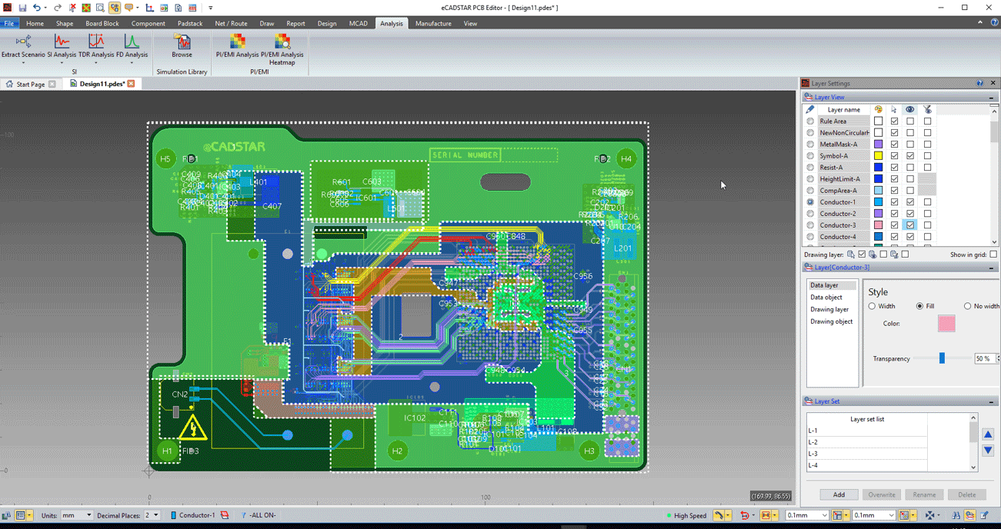Toggle visibility of Symbol-A layer

click(x=910, y=155)
